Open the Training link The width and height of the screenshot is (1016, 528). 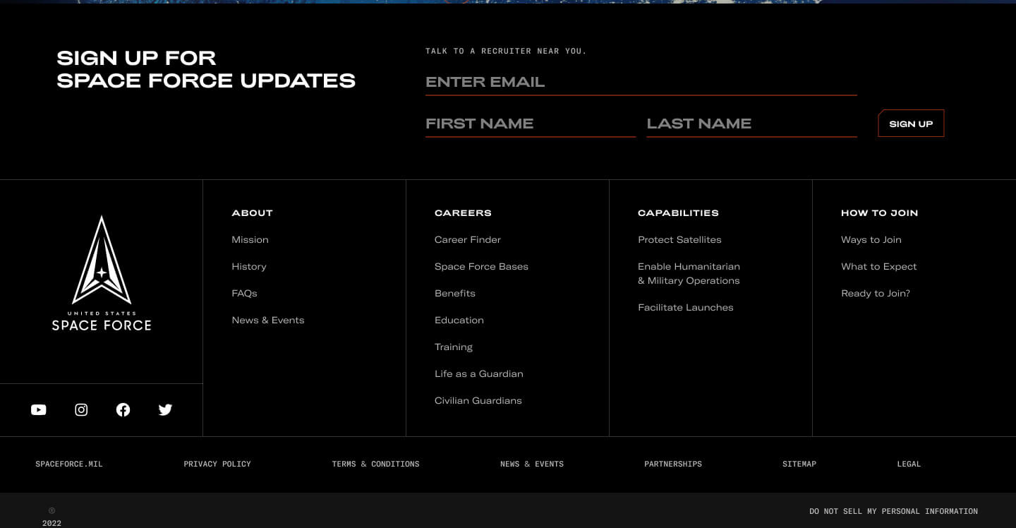[x=454, y=347]
